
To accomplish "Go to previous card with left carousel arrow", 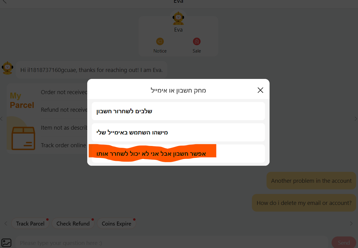I will coord(2,119).
